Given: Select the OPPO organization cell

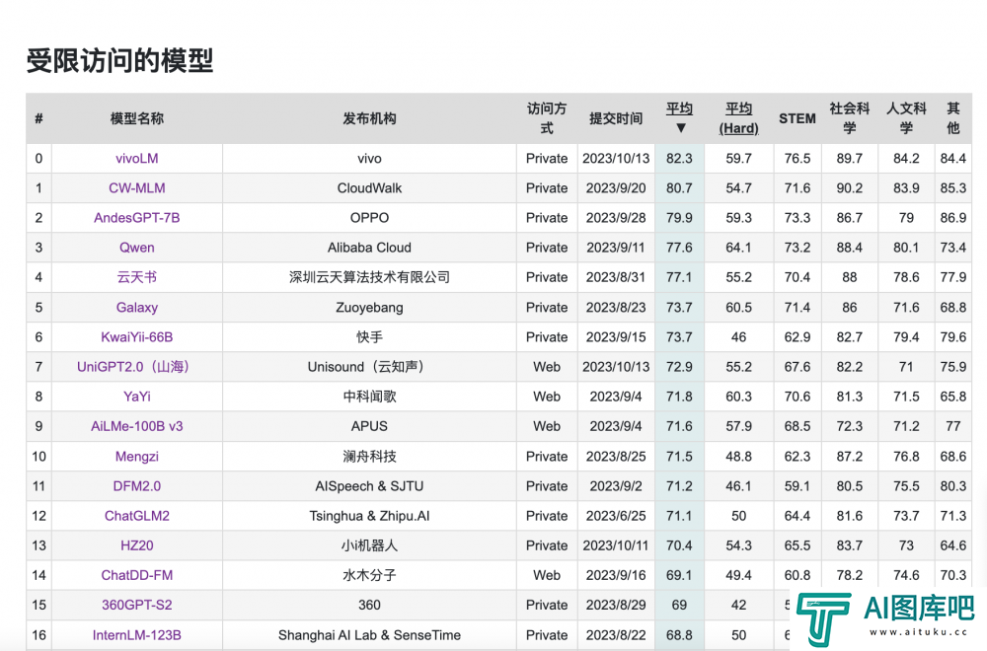Looking at the screenshot, I should (369, 218).
